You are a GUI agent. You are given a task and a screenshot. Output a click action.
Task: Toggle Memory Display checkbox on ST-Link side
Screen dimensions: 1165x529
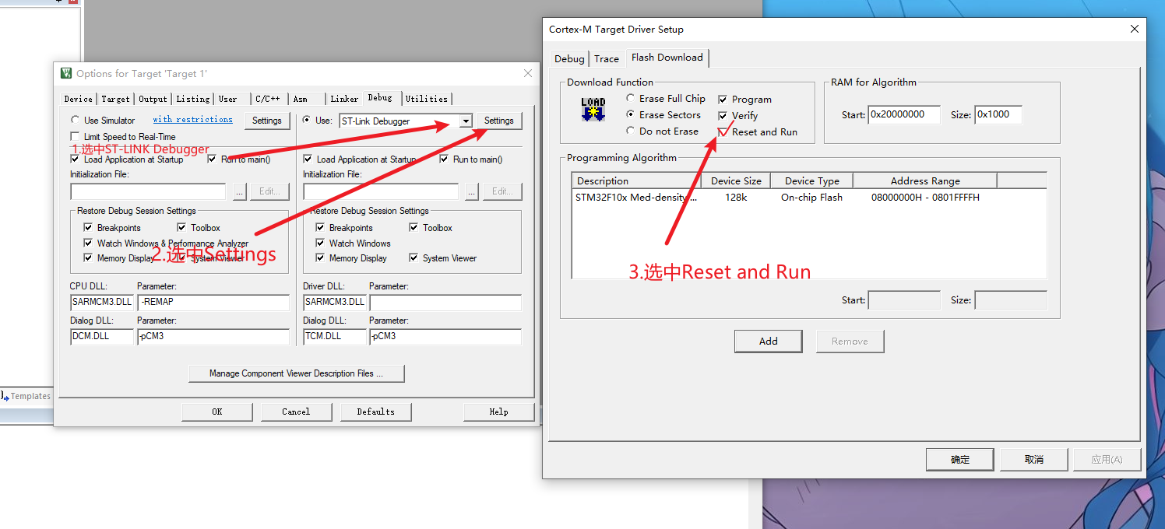(x=320, y=257)
